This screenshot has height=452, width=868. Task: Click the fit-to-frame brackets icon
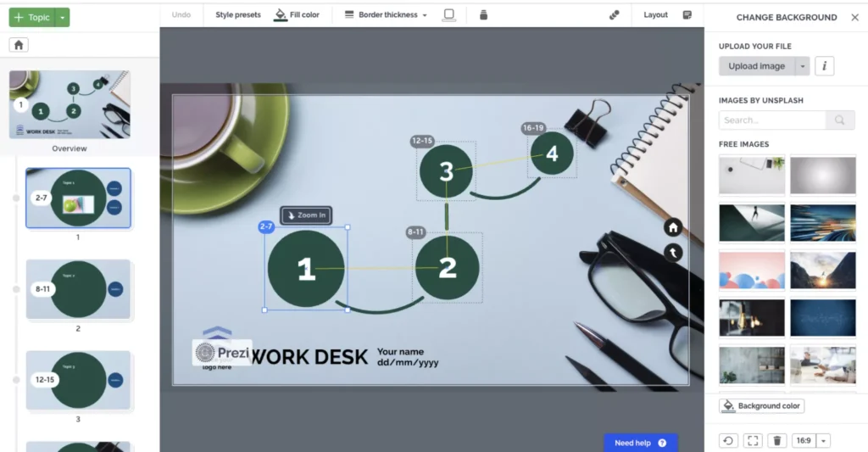pyautogui.click(x=753, y=440)
